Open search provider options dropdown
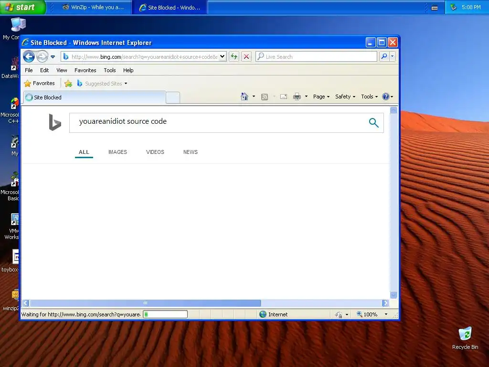Image resolution: width=489 pixels, height=367 pixels. click(x=393, y=56)
